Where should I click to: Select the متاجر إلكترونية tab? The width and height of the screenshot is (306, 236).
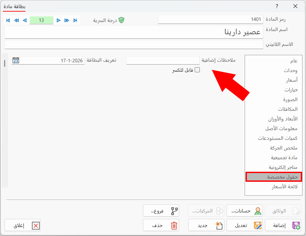pyautogui.click(x=273, y=167)
